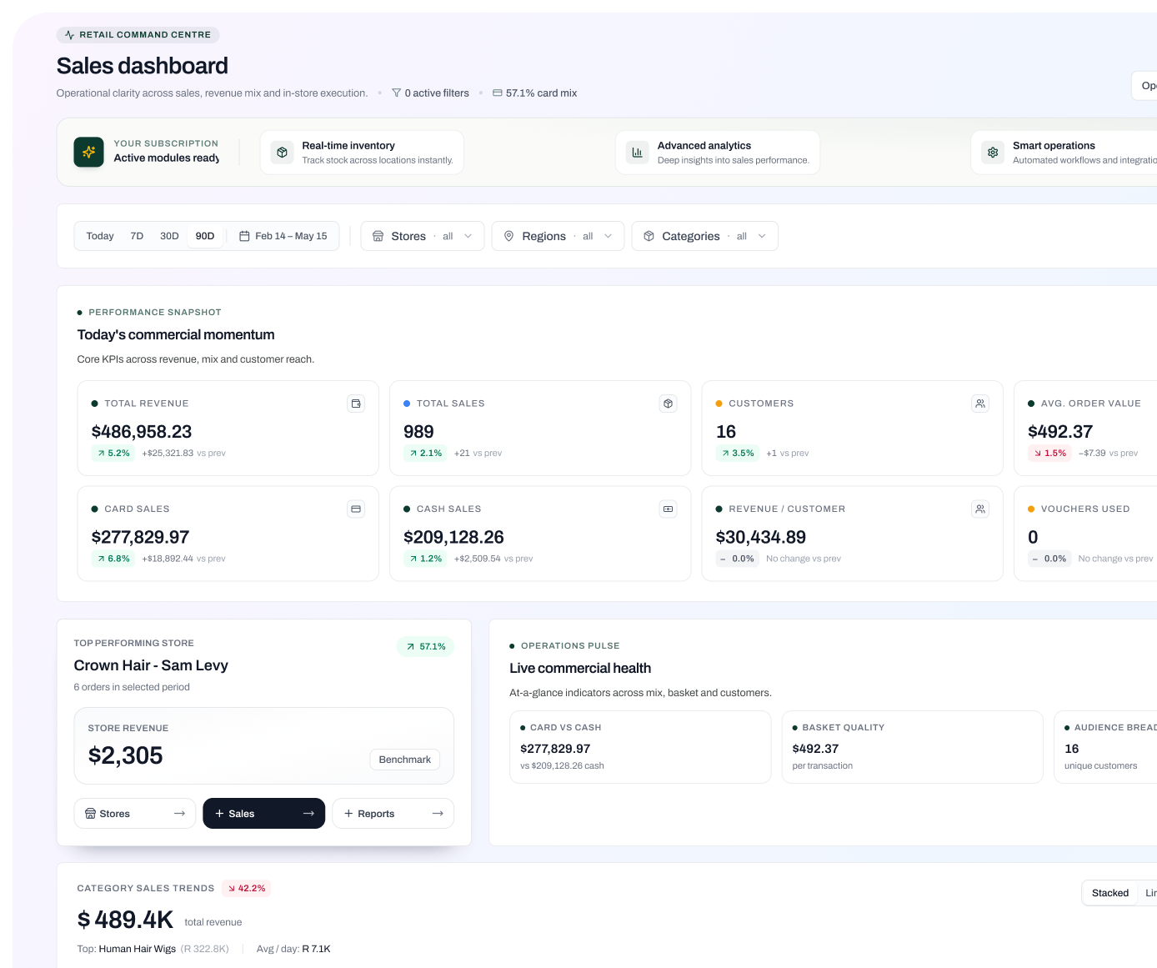Click the calendar icon next to Feb 14 – May 15
This screenshot has height=968, width=1157.
(245, 237)
